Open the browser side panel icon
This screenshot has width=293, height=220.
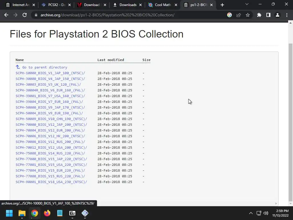pyautogui.click(x=268, y=15)
